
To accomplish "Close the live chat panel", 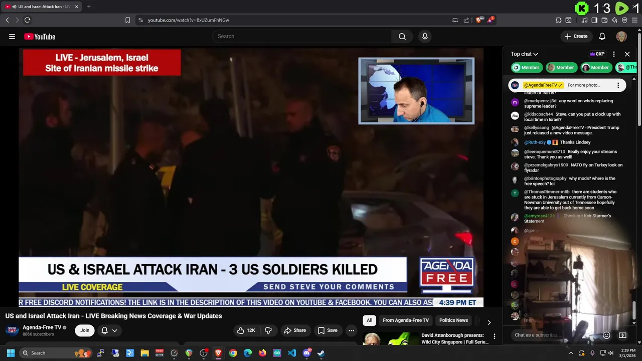I will (x=627, y=54).
